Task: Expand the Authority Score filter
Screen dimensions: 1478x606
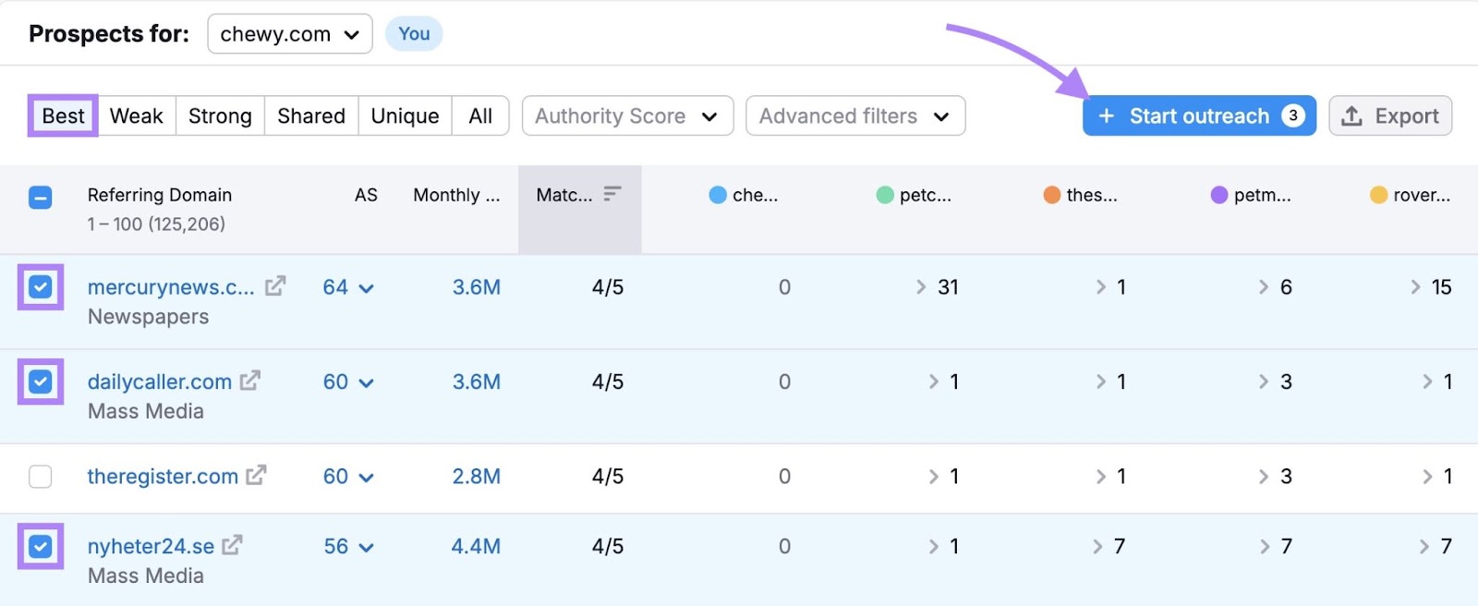Action: 627,116
